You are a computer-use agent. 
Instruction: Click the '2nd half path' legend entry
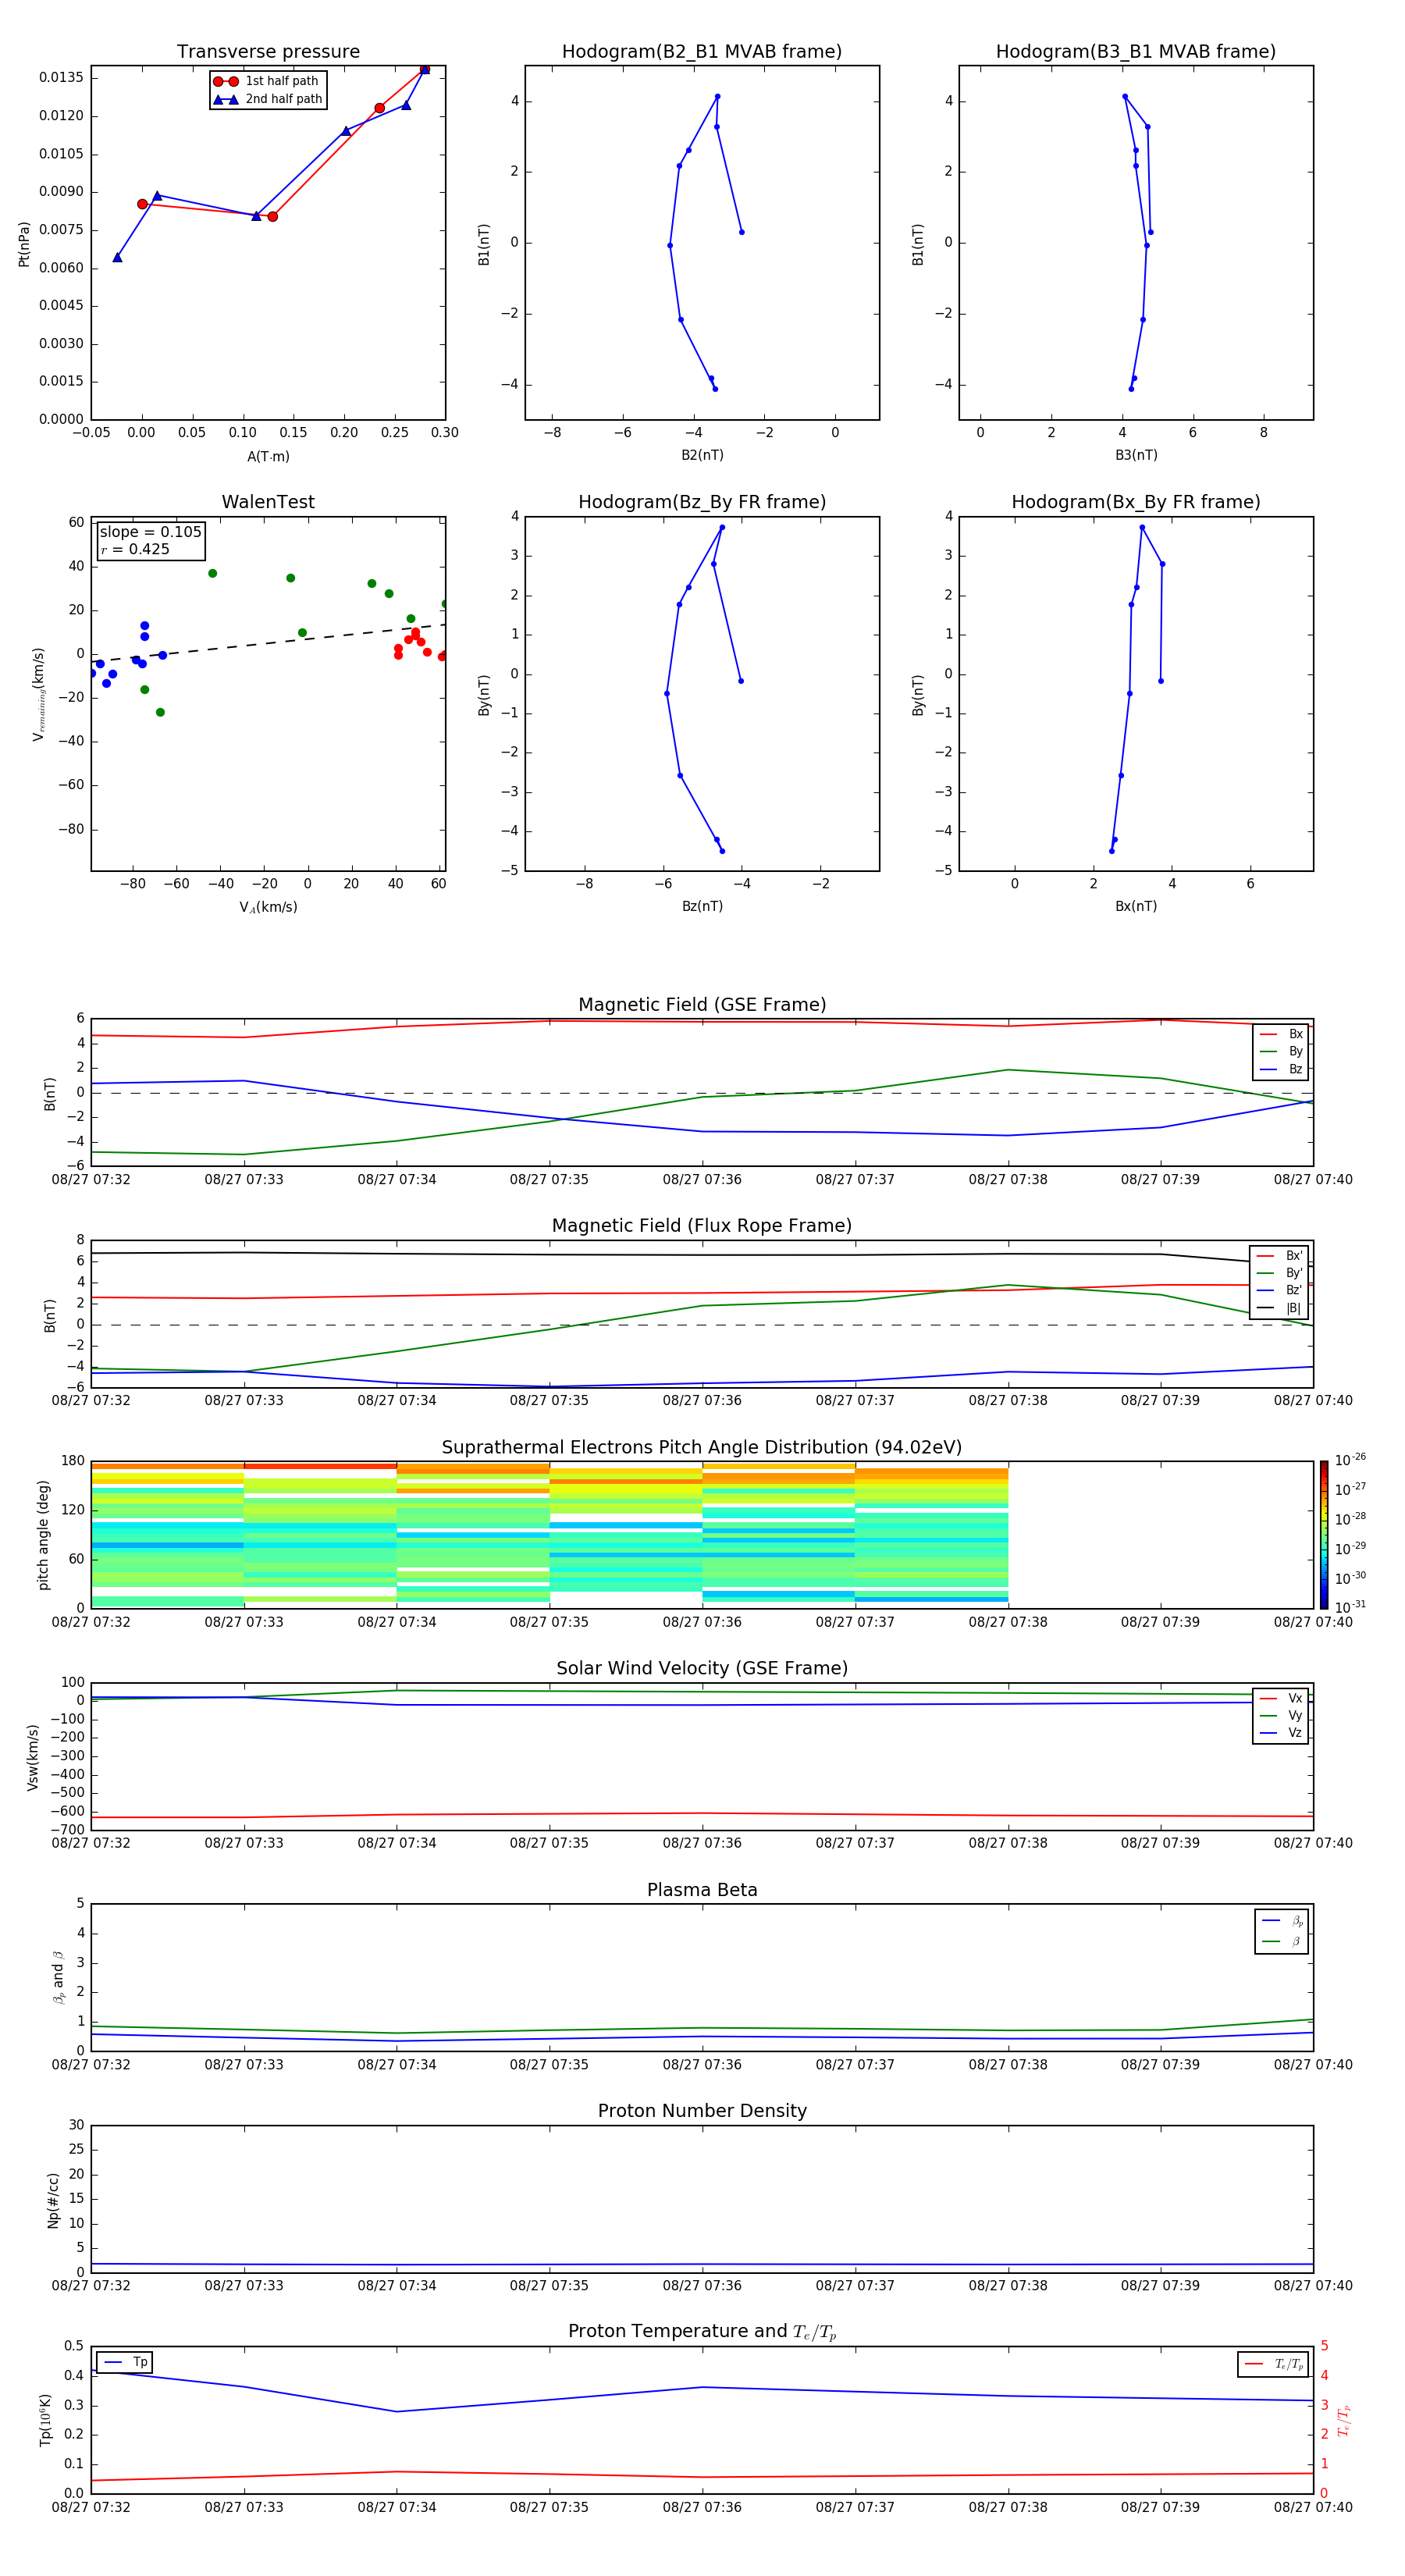tap(268, 99)
